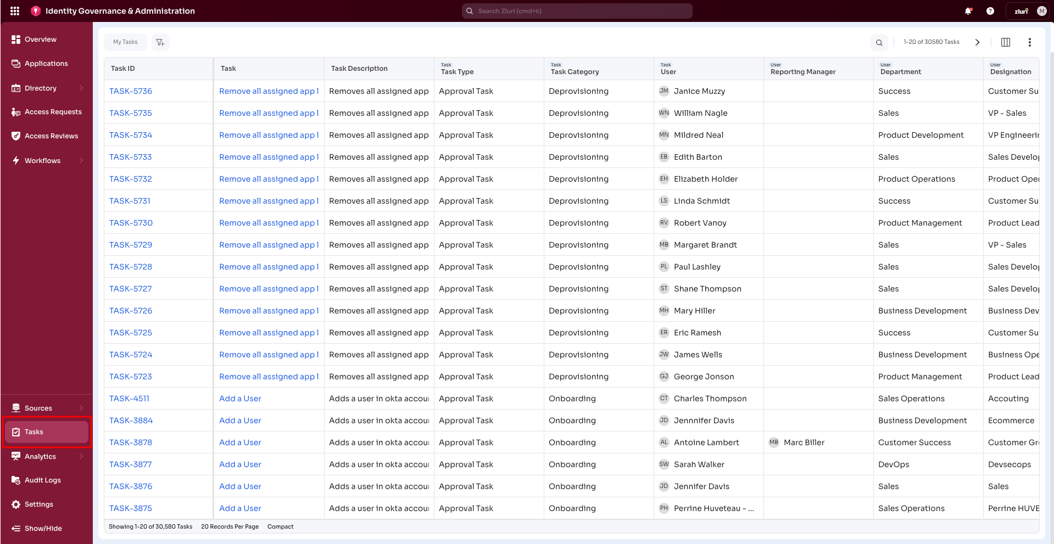Open the column layout manager
The image size is (1054, 544).
pos(1006,42)
